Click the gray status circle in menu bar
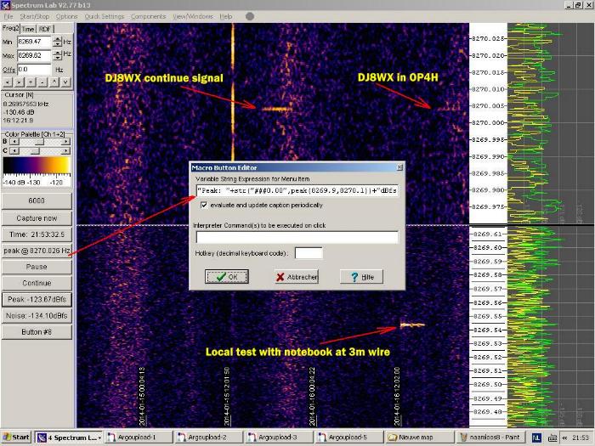Viewport: 595px width, 446px height. coord(249,16)
